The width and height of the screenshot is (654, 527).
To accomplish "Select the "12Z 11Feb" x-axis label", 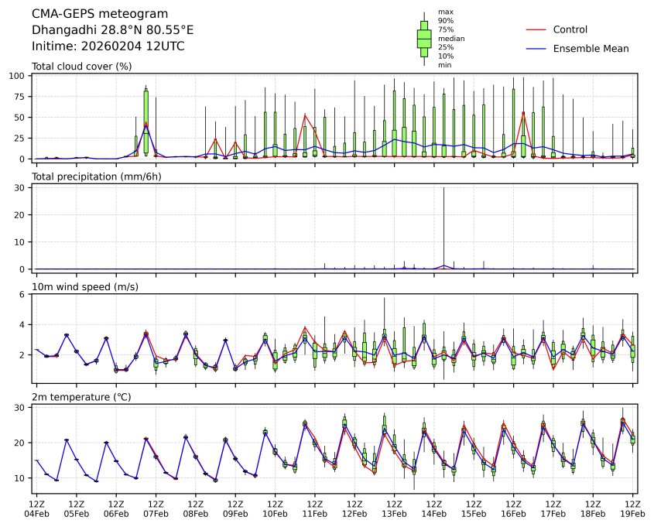I will click(315, 508).
